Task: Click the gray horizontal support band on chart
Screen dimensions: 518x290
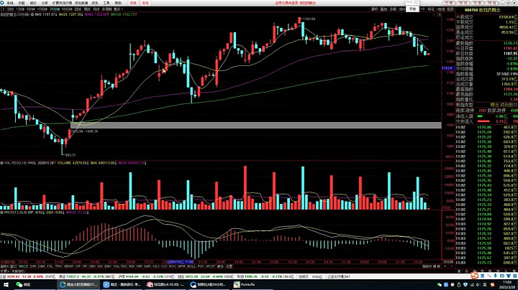Action: [x=256, y=125]
